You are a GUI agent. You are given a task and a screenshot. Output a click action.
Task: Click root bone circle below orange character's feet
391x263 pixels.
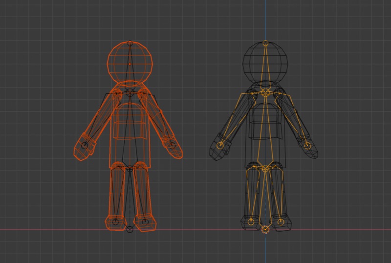pyautogui.click(x=130, y=229)
